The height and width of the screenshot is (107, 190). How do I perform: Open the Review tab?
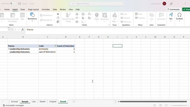pos(63,9)
